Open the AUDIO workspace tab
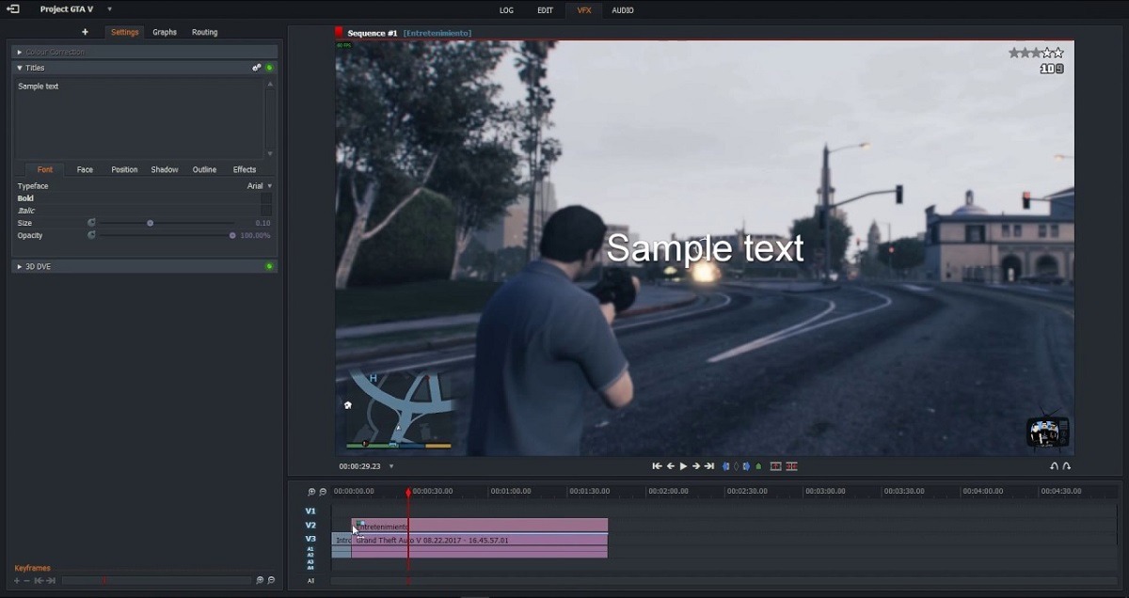The image size is (1129, 598). pyautogui.click(x=623, y=10)
